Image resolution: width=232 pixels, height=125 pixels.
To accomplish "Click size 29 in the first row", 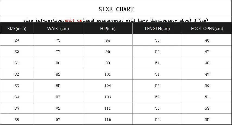I will (x=17, y=40).
